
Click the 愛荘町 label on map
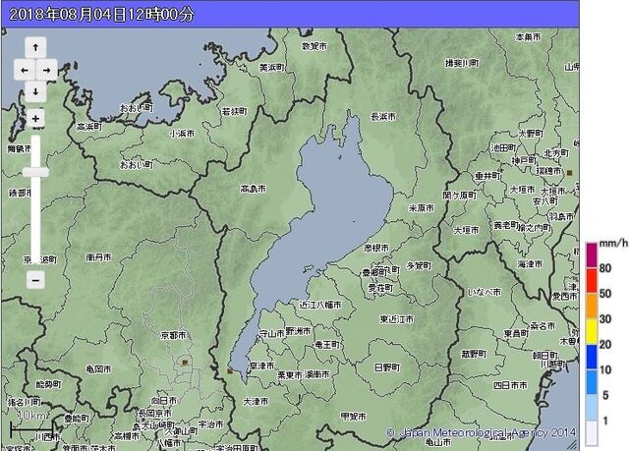click(380, 288)
